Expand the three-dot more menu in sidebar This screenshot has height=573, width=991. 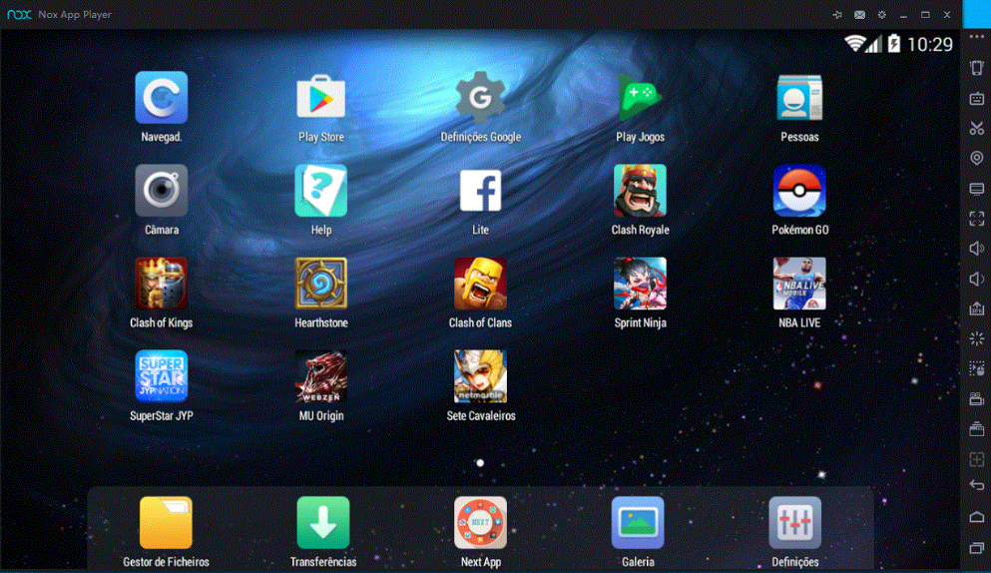[976, 37]
